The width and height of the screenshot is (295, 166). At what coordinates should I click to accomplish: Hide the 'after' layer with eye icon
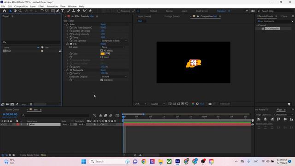[2, 125]
